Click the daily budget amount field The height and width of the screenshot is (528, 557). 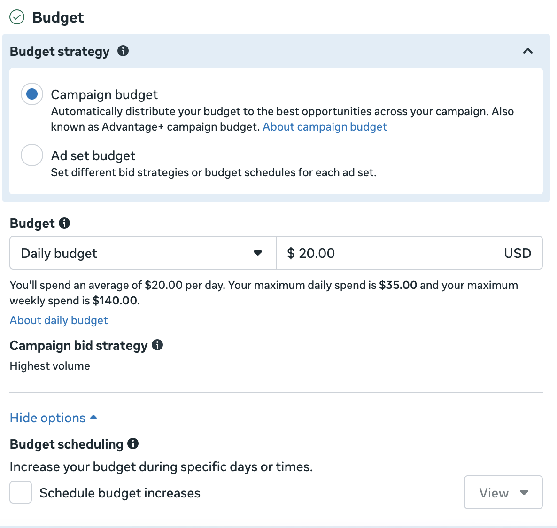pos(376,253)
